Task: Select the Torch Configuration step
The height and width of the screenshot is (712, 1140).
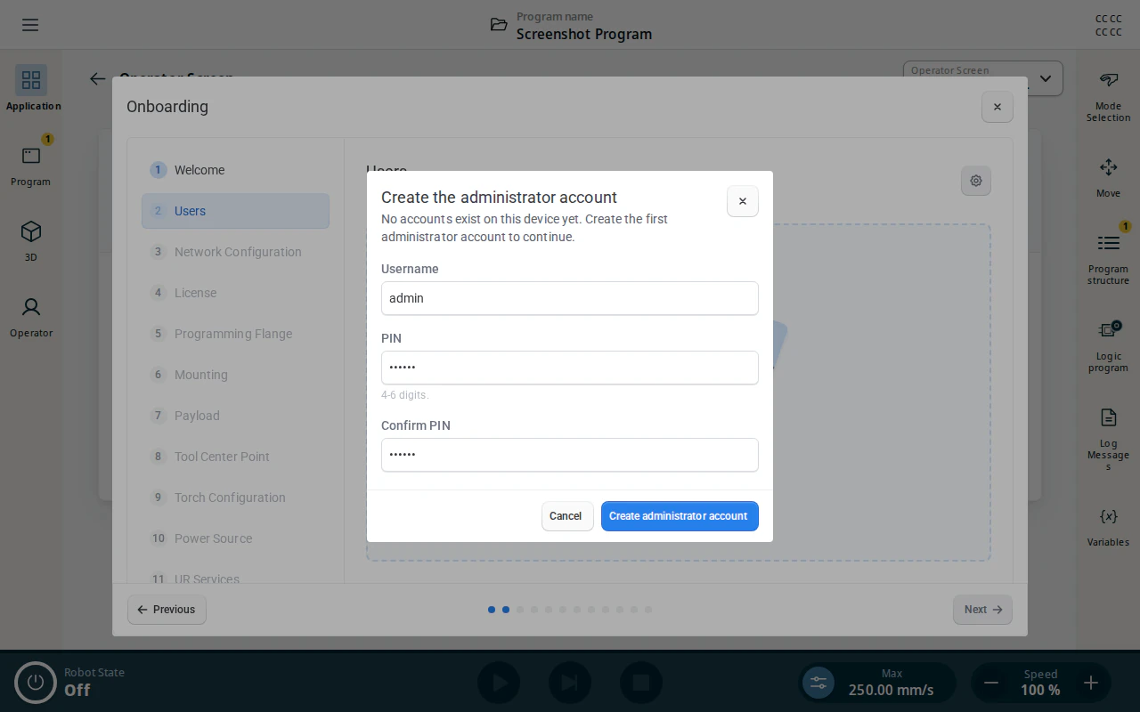Action: point(235,498)
